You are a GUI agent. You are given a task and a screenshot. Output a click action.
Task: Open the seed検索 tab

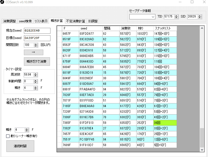point(25,21)
